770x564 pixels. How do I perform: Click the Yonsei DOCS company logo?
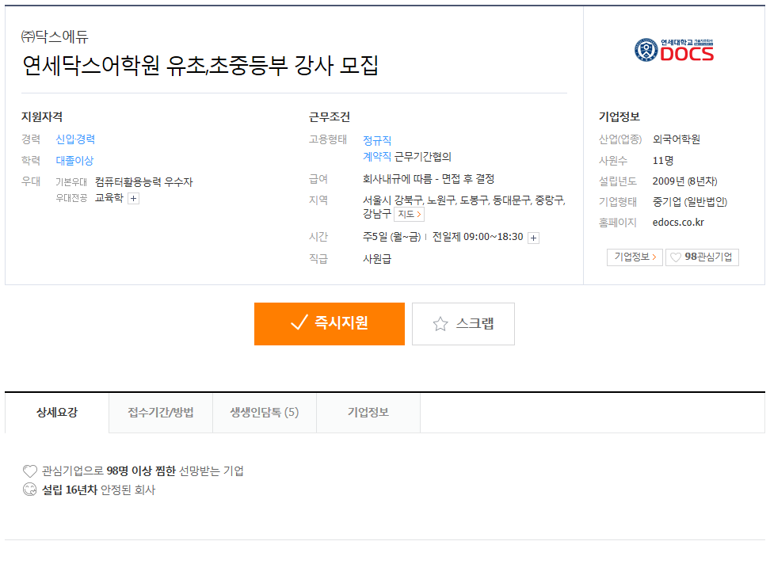click(673, 50)
